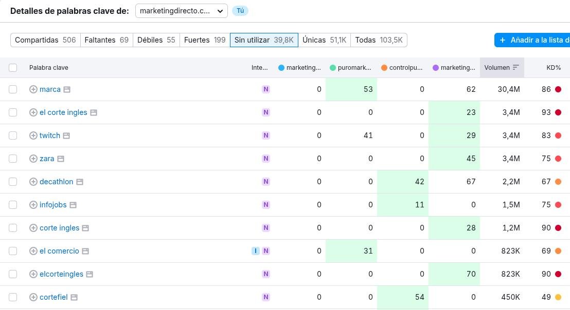Select the Únicas tab

pos(324,40)
